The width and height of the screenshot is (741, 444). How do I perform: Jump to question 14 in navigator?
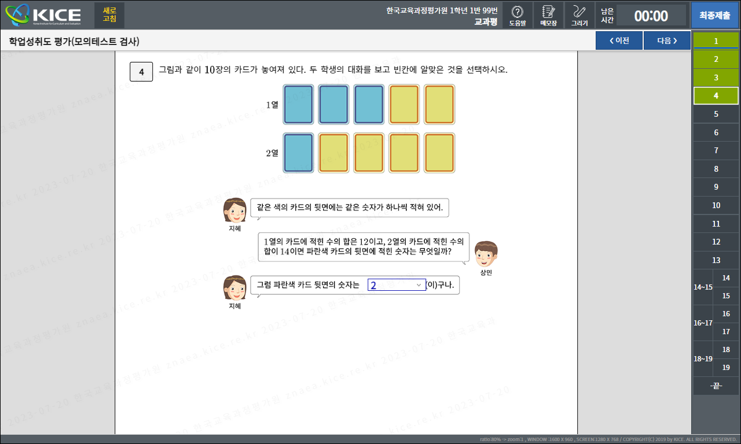[726, 278]
